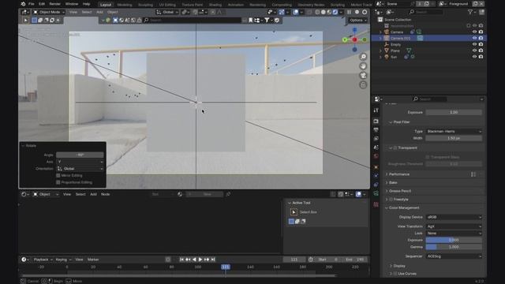Open the Tool properties tab icon

tap(376, 110)
